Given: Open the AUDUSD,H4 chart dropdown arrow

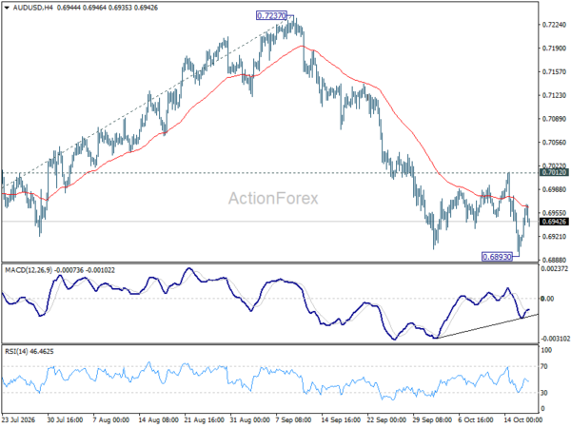Looking at the screenshot, I should (7, 8).
